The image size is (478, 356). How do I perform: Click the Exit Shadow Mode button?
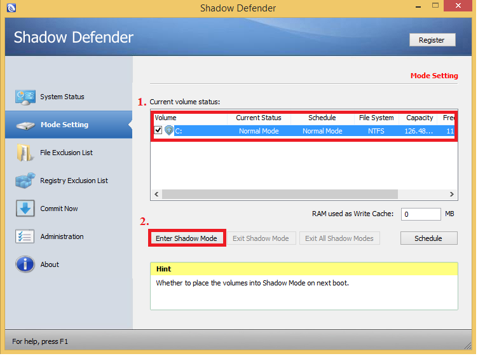click(x=261, y=238)
